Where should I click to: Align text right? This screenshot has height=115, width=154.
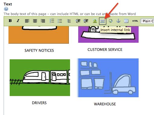(x=43, y=21)
